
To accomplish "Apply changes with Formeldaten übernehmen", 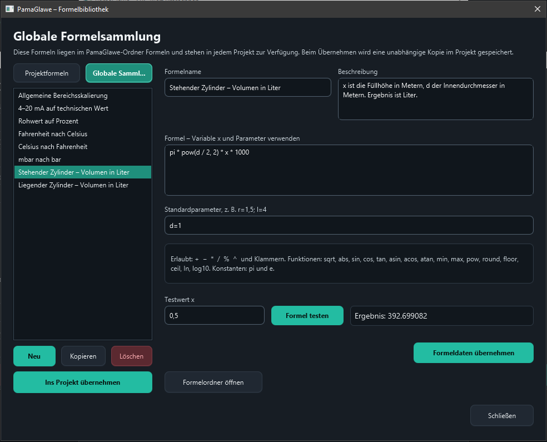I will (474, 353).
